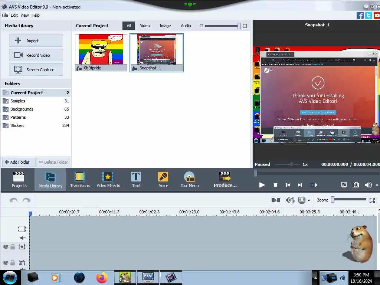The image size is (380, 285).
Task: Redo the last action
Action: (x=26, y=200)
